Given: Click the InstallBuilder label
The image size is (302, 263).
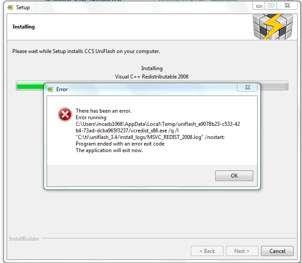Looking at the screenshot, I should click(24, 239).
